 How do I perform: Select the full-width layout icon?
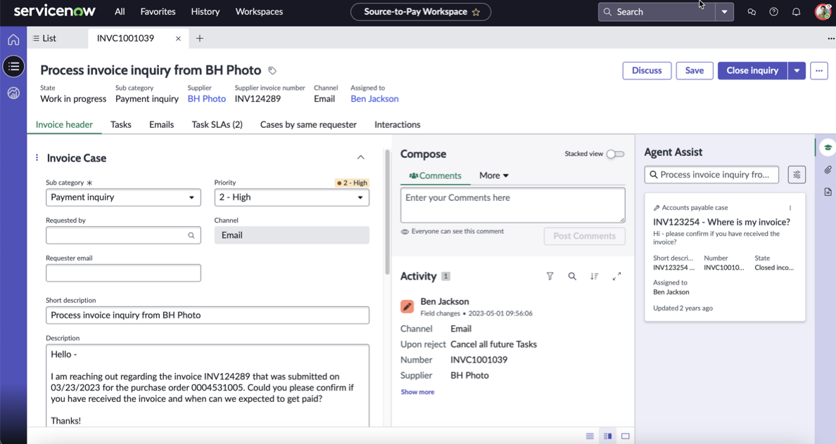click(x=626, y=436)
